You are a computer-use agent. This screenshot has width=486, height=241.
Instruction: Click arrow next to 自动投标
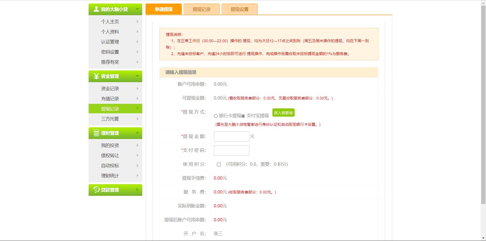coord(137,165)
